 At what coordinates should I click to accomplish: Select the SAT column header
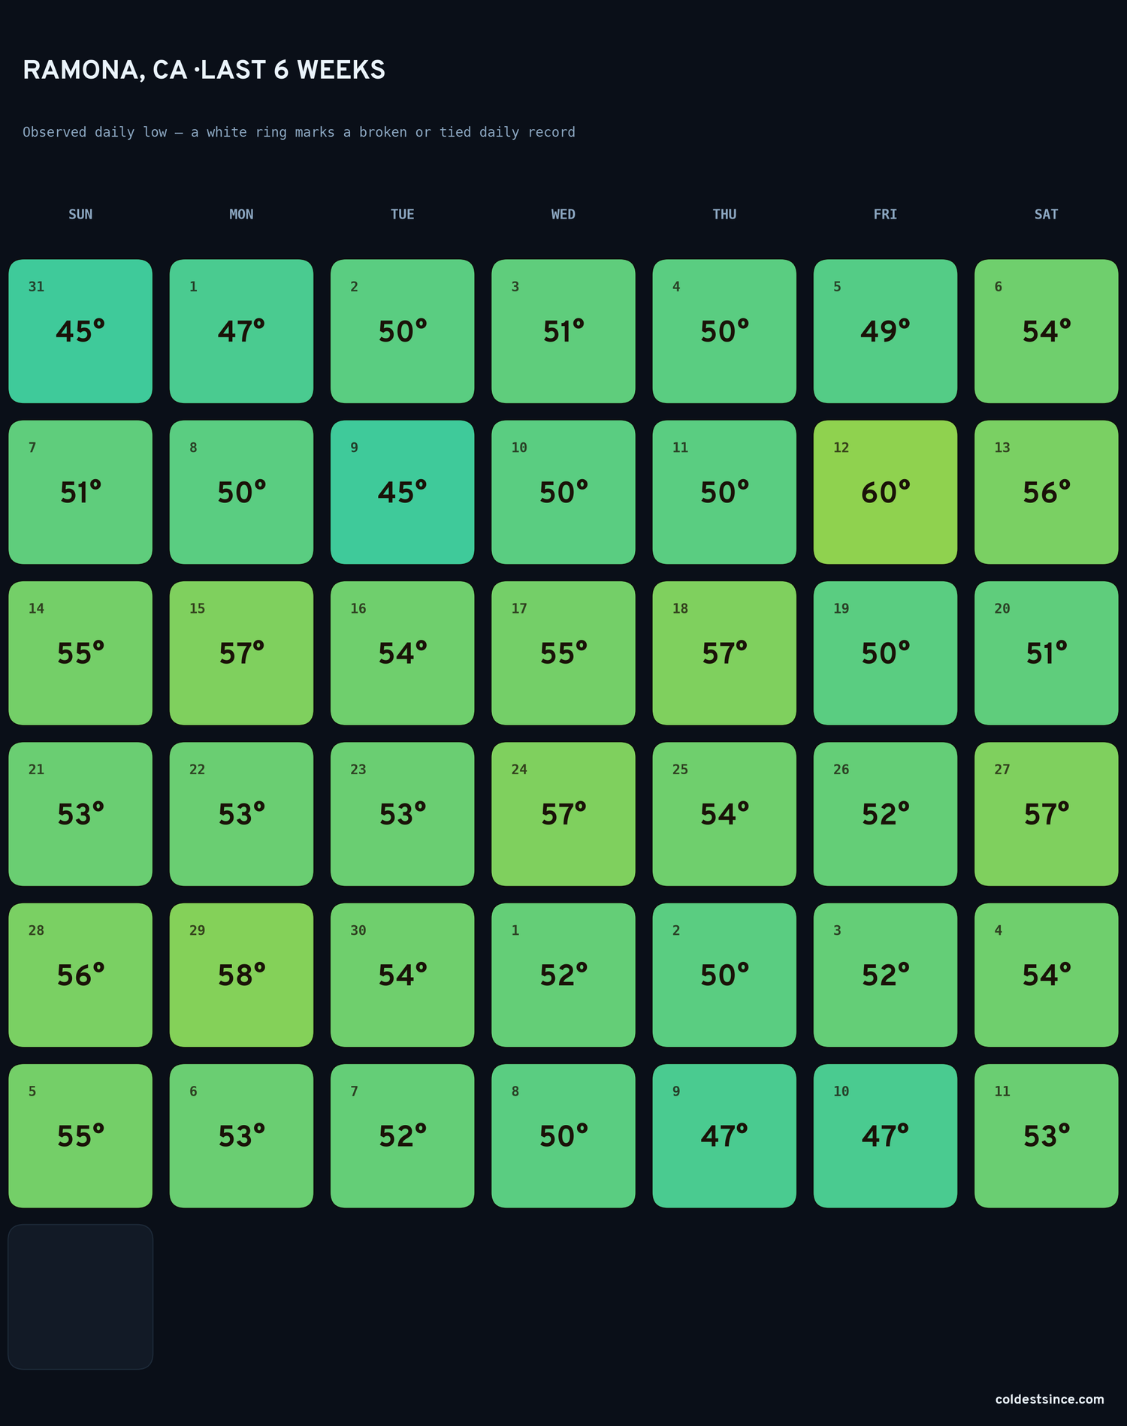click(x=1046, y=214)
